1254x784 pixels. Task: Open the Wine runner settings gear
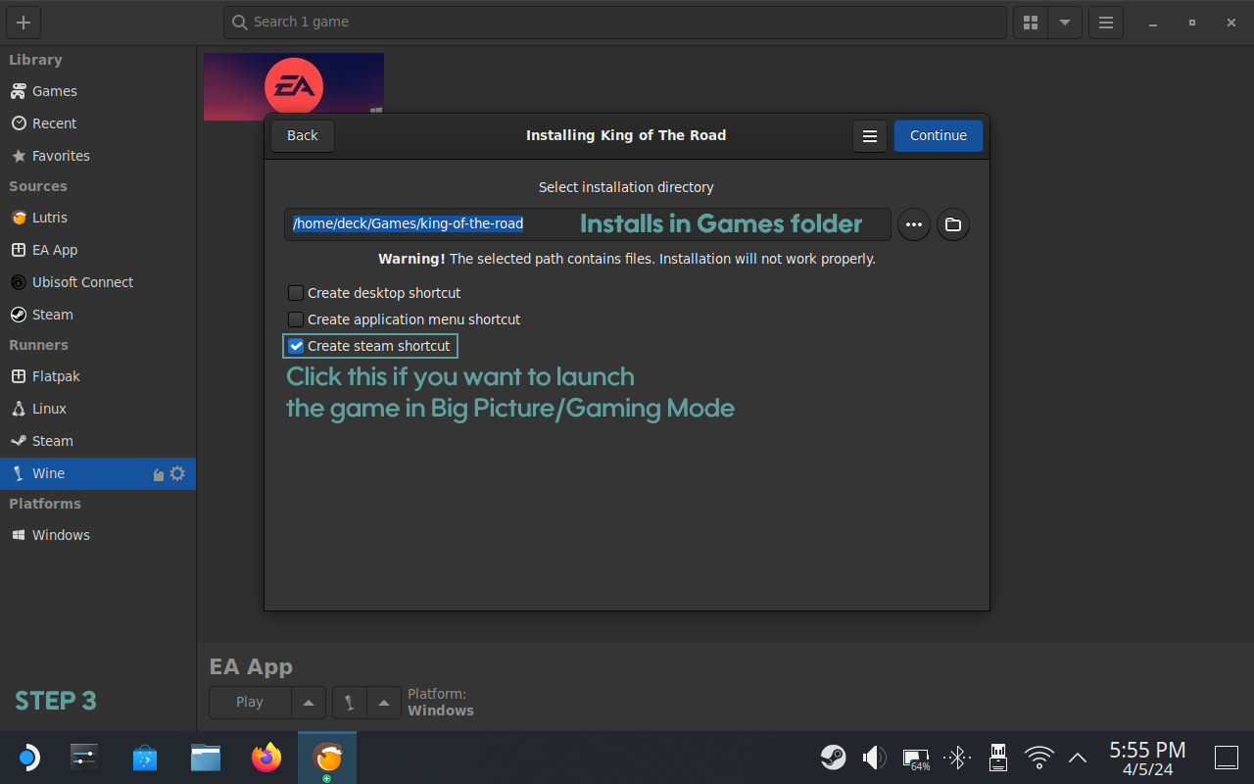(177, 473)
